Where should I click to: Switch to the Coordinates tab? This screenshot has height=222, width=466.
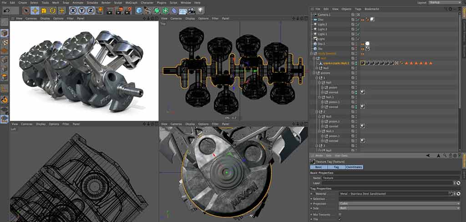[354, 167]
